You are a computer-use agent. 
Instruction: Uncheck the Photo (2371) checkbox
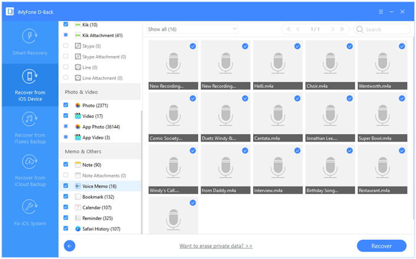[65, 105]
